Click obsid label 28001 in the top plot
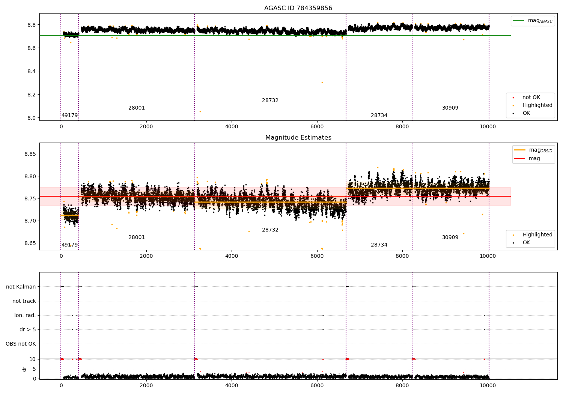Viewport: 563px width, 394px height. click(137, 108)
